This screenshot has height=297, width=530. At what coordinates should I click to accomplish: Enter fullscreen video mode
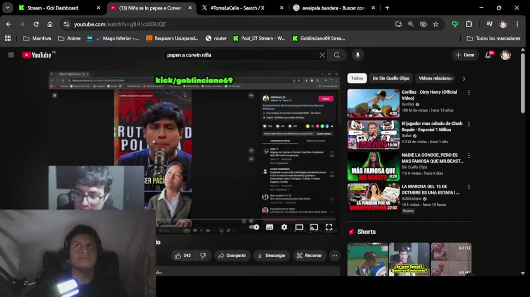click(329, 227)
